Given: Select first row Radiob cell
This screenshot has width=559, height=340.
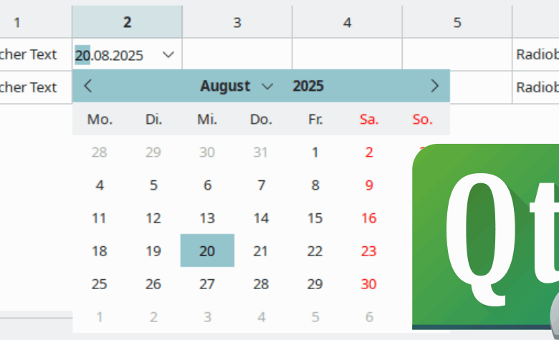Looking at the screenshot, I should click(x=536, y=54).
